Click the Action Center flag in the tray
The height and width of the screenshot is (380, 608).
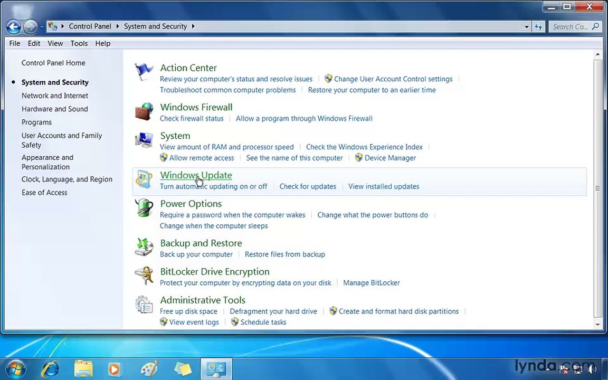tap(563, 369)
